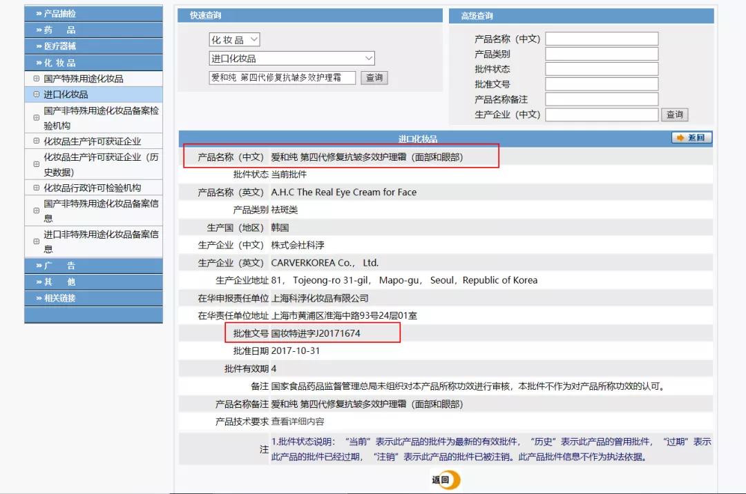Expand the 化妆品行政许可检验机构 tree item
The width and height of the screenshot is (746, 494).
click(x=36, y=188)
